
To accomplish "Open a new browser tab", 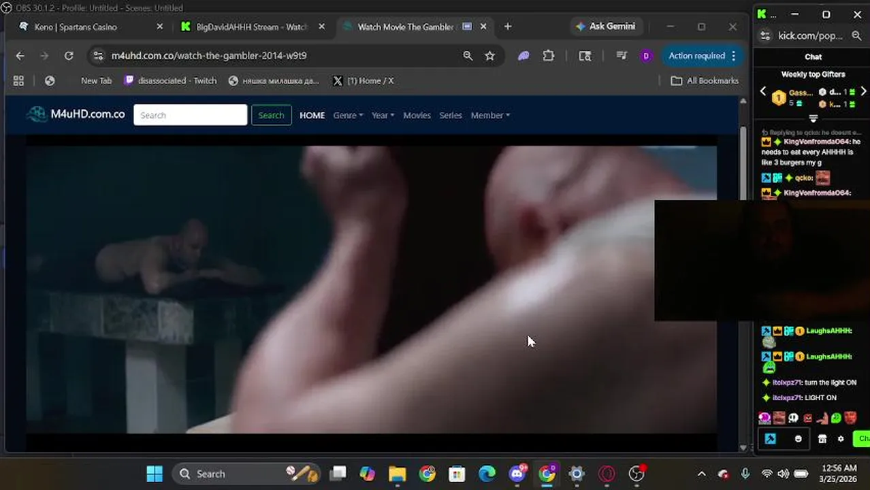I will click(508, 27).
